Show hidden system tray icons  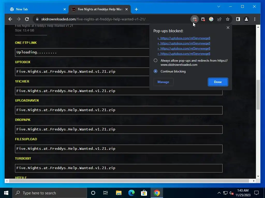pos(219,193)
